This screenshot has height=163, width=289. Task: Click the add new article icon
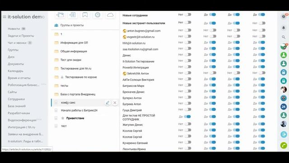tap(73, 15)
